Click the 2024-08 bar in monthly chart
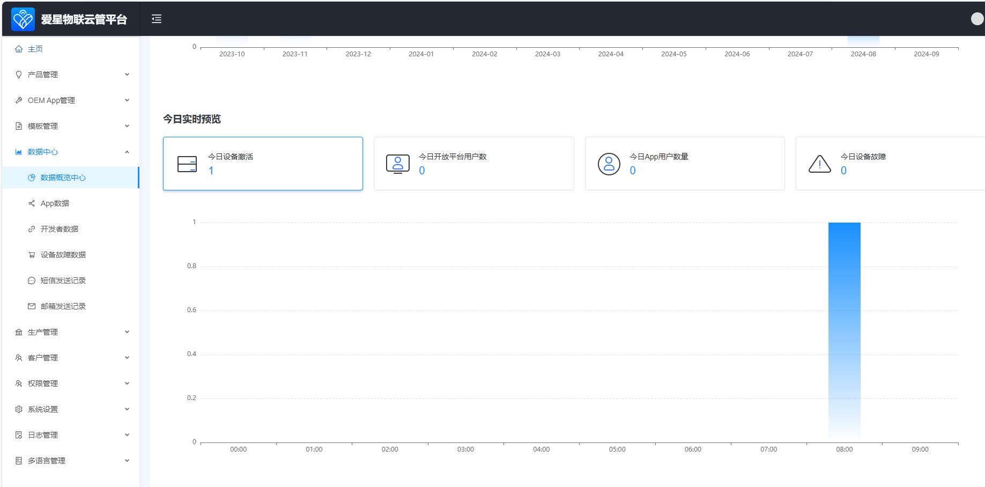This screenshot has height=487, width=985. pyautogui.click(x=863, y=42)
